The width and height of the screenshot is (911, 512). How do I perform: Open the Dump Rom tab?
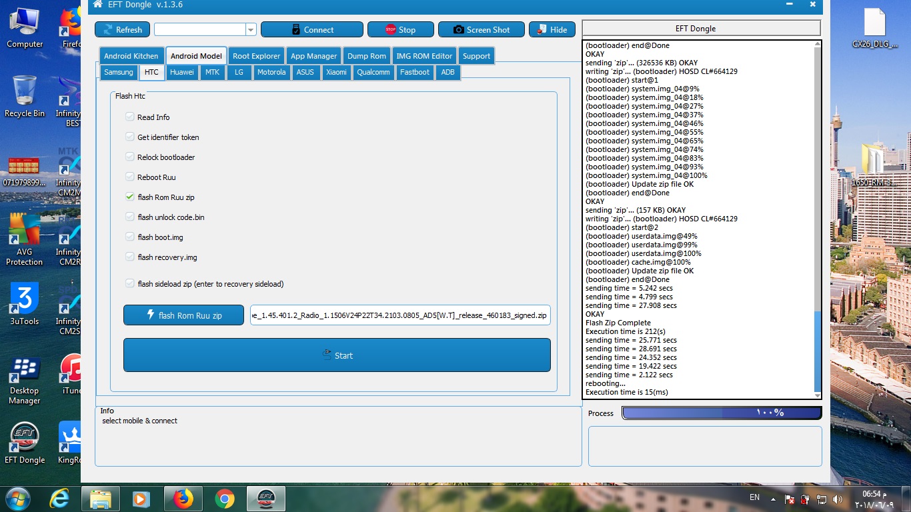pos(367,56)
